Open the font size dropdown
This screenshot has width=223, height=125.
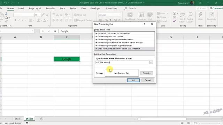[40, 15]
